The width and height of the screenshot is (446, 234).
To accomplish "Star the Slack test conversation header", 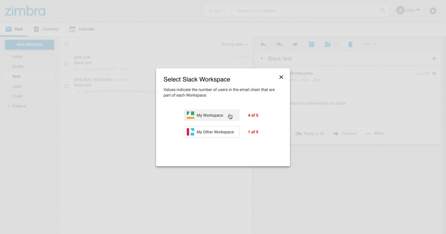I will click(x=434, y=58).
